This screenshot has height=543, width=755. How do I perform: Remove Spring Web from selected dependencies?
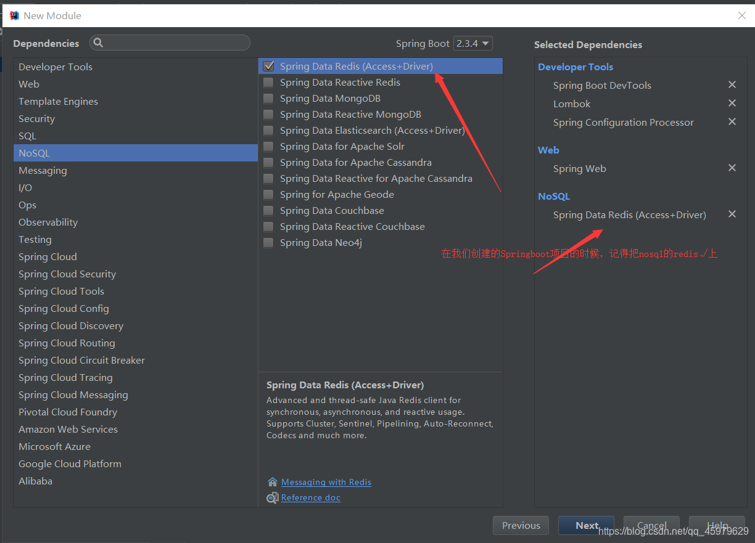[732, 168]
